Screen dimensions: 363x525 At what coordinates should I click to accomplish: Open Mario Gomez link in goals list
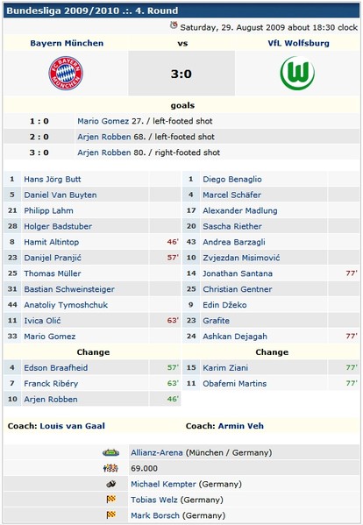click(x=103, y=121)
